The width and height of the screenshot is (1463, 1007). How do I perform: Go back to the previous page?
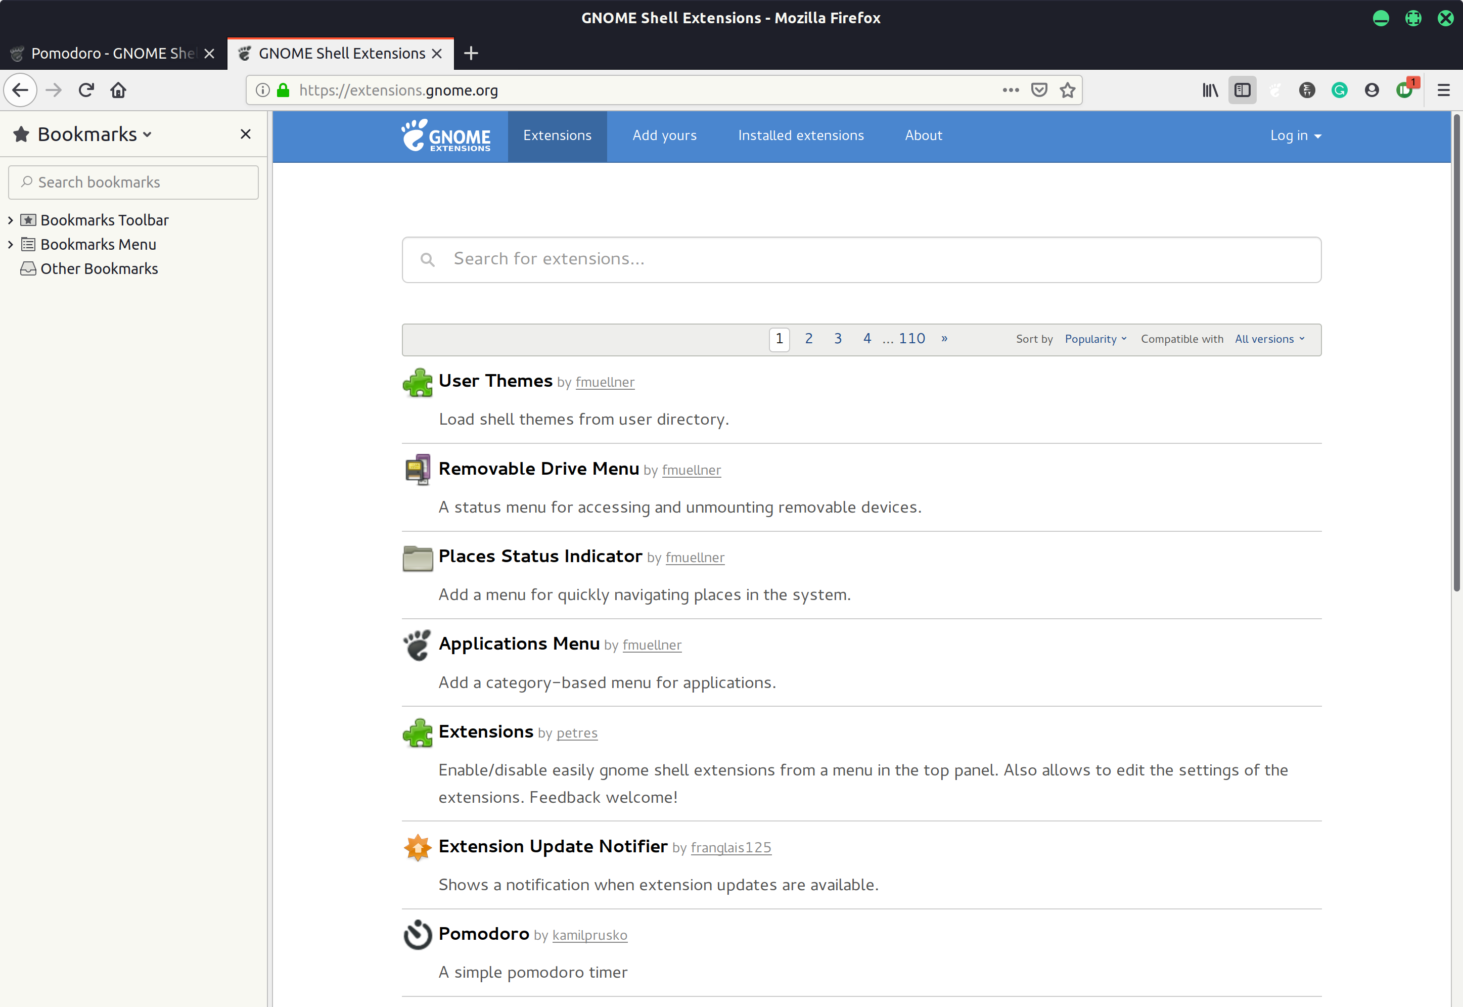20,90
